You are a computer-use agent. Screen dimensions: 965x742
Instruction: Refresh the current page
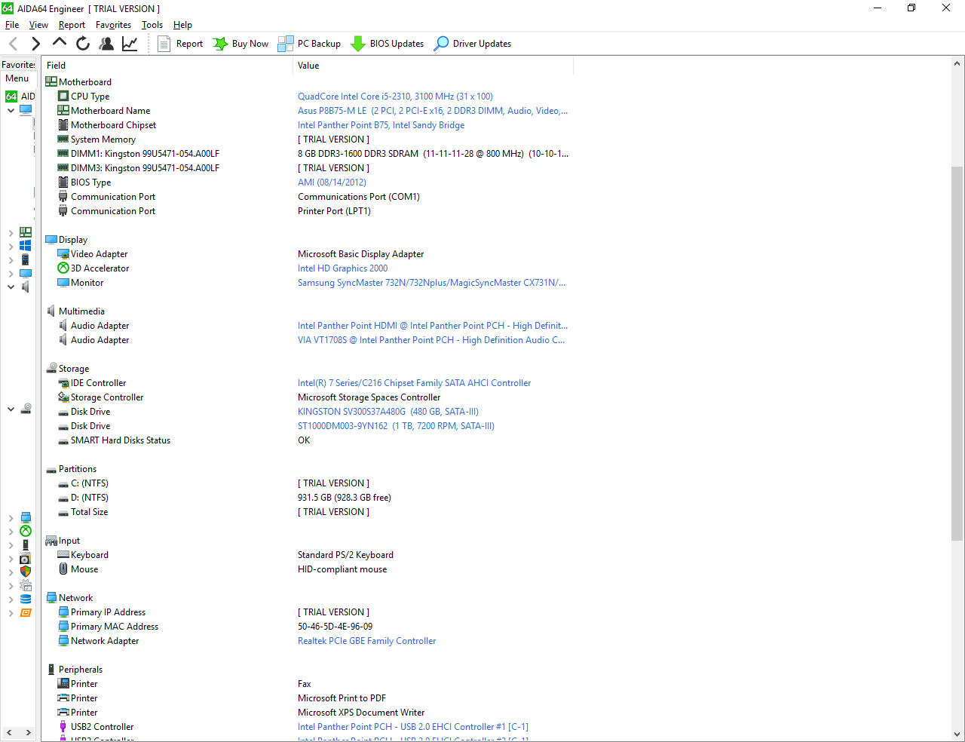pyautogui.click(x=83, y=44)
